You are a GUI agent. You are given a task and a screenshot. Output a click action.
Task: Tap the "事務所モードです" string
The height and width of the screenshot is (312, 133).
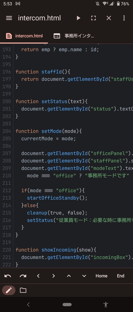pos(107,175)
